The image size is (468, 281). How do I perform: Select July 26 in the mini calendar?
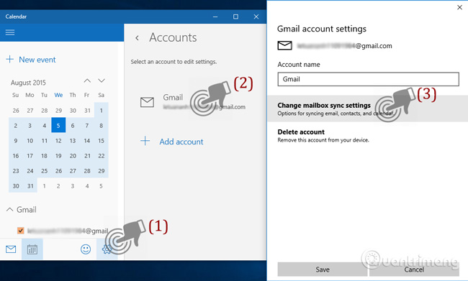click(x=16, y=111)
